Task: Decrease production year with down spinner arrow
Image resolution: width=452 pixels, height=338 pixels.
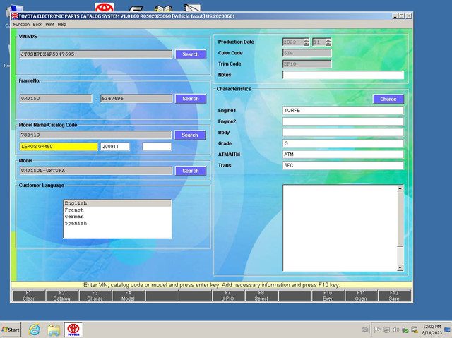Action: (306, 44)
